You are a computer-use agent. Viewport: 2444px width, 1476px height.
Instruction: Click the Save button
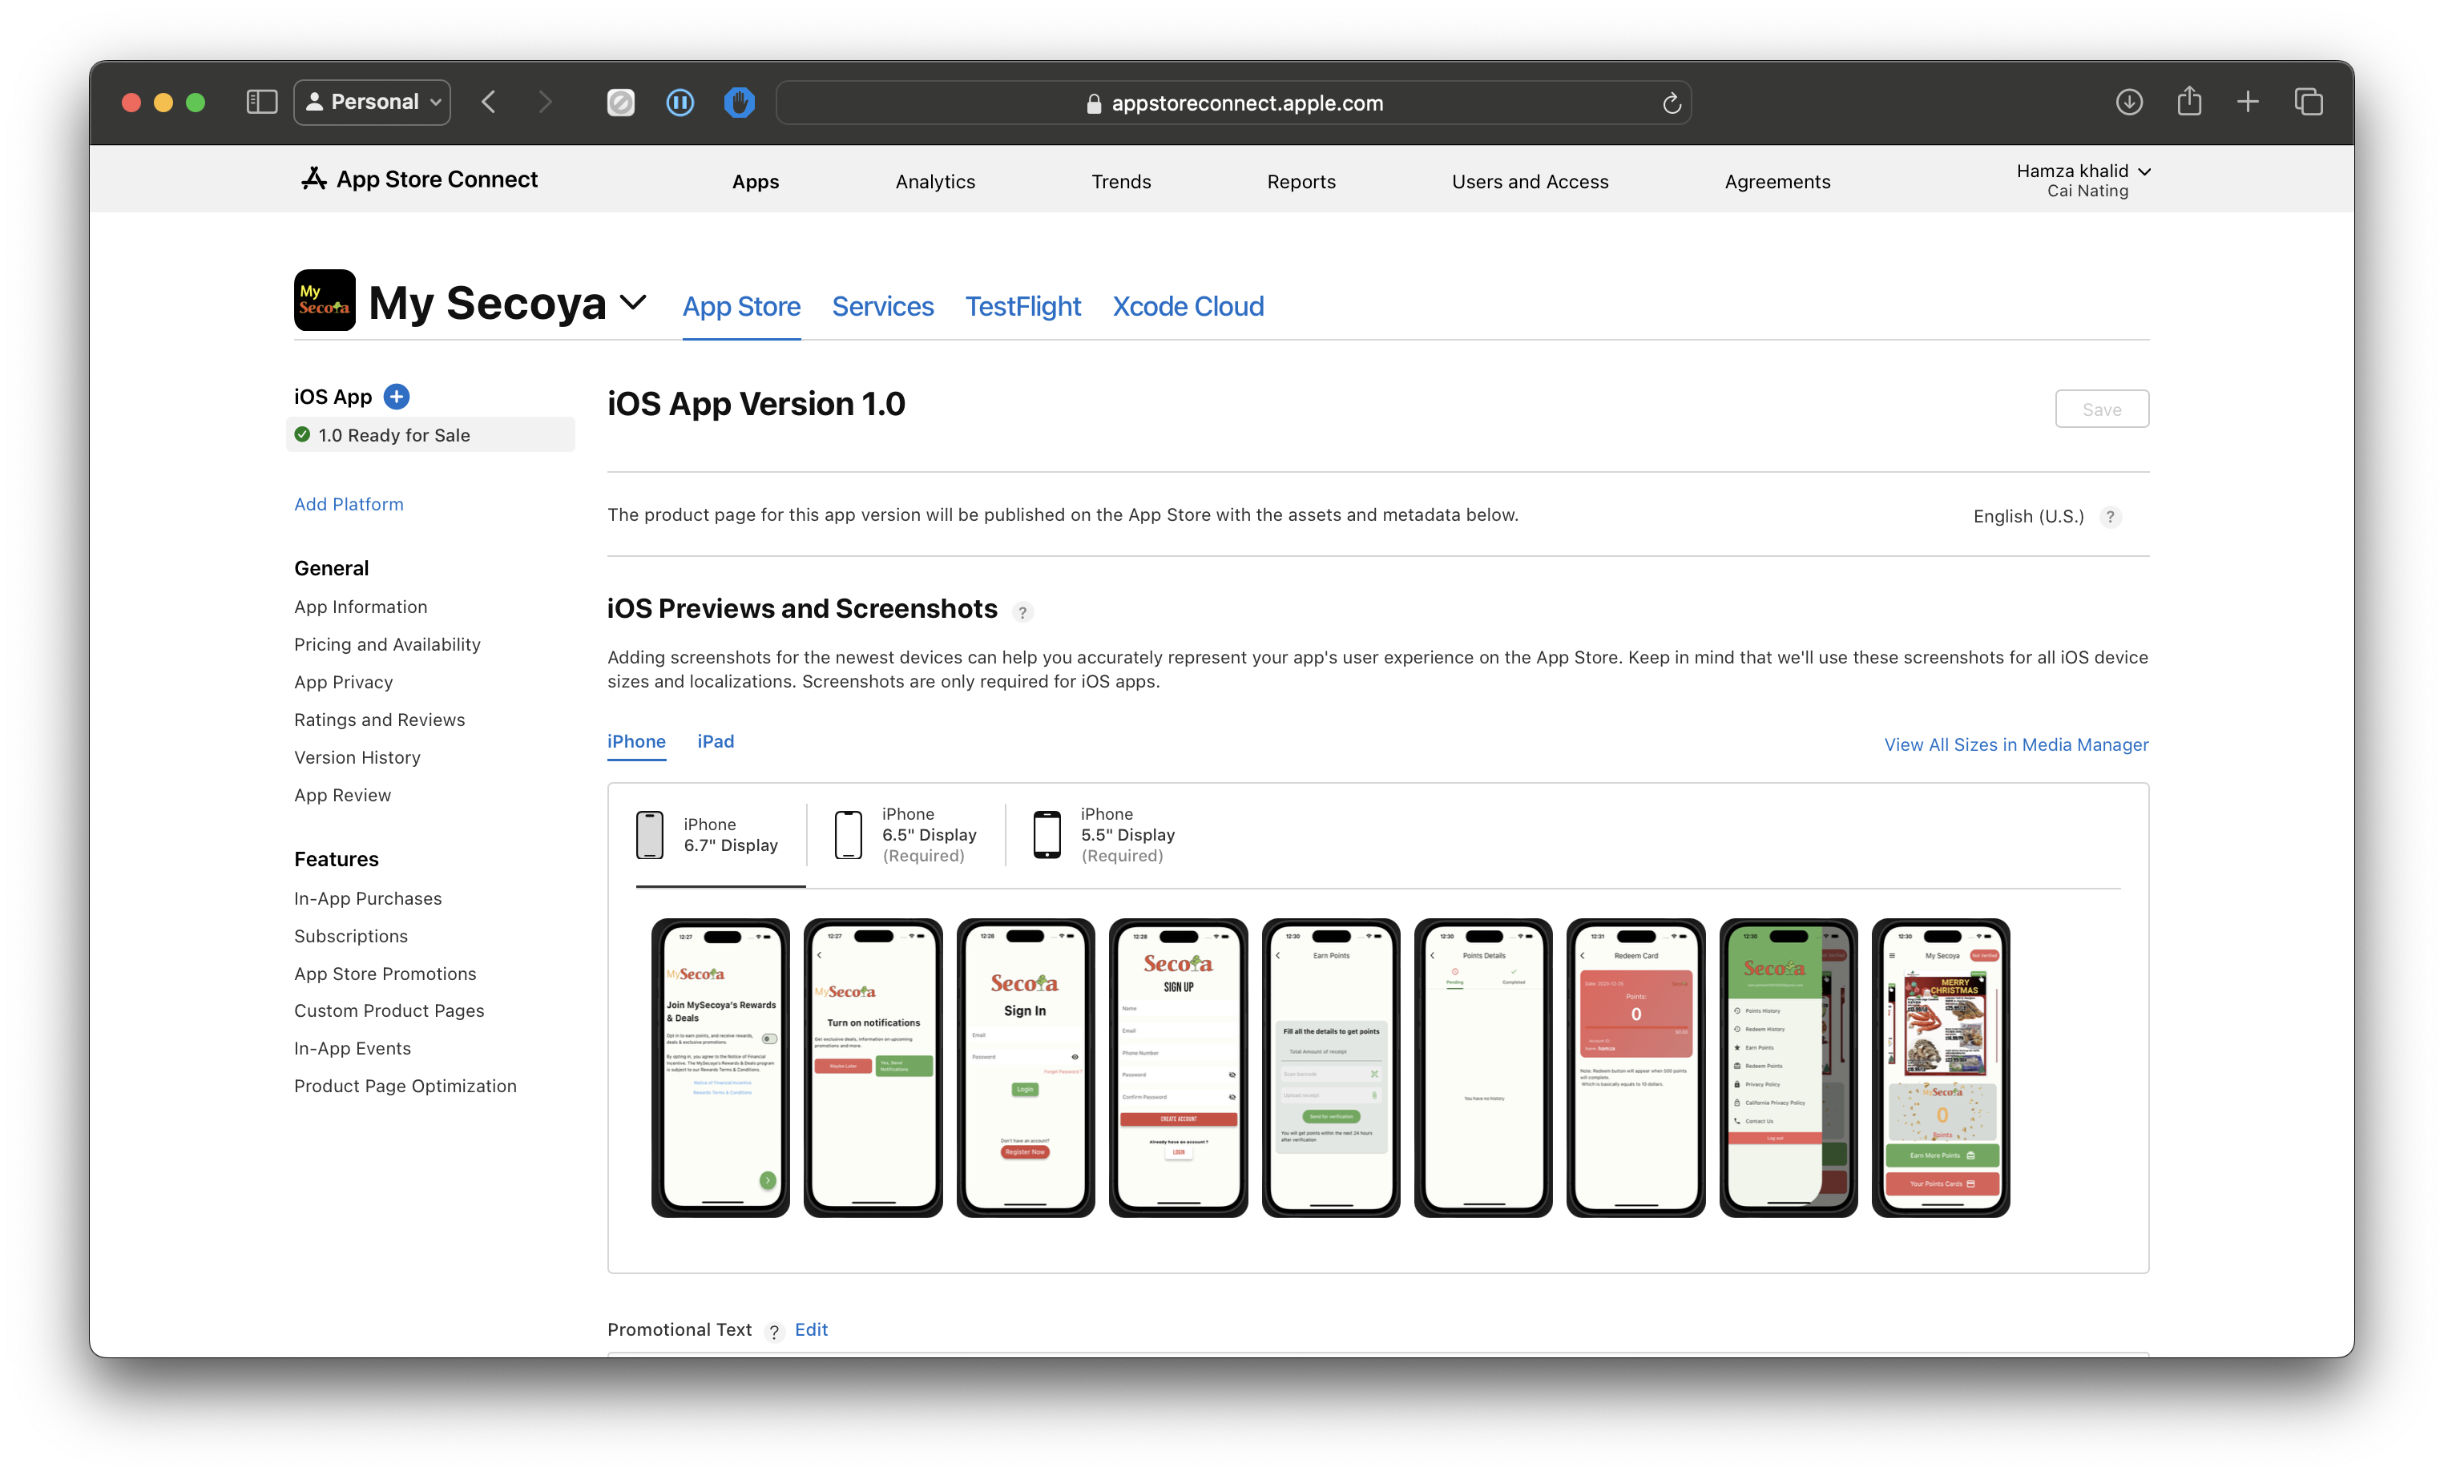click(2101, 409)
